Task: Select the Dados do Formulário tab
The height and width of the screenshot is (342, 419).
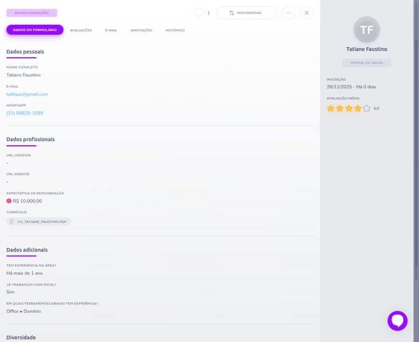Action: pos(35,30)
